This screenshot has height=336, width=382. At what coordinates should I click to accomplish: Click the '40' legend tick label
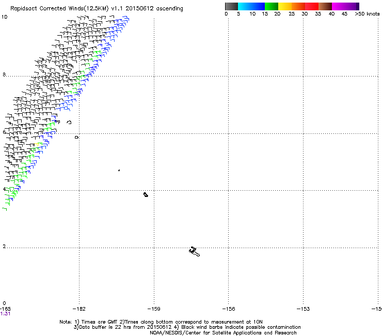[x=331, y=14]
